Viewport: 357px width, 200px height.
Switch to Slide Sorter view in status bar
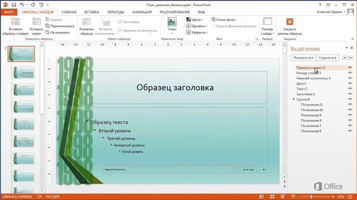[272, 197]
